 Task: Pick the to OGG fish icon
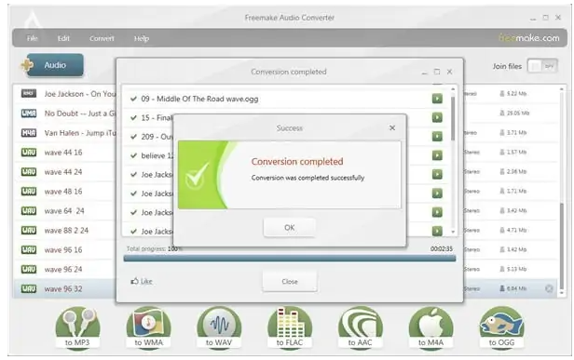pyautogui.click(x=501, y=327)
